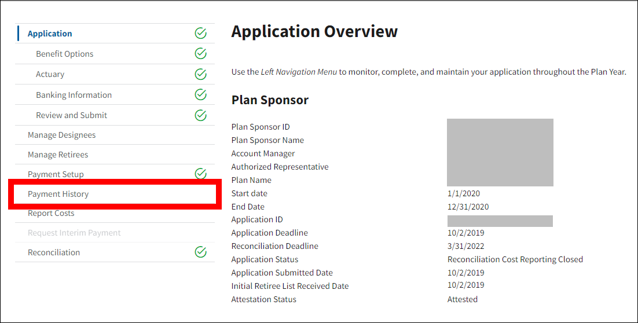Click the checkmark icon next to Benefit Options
Image resolution: width=638 pixels, height=323 pixels.
click(x=200, y=54)
